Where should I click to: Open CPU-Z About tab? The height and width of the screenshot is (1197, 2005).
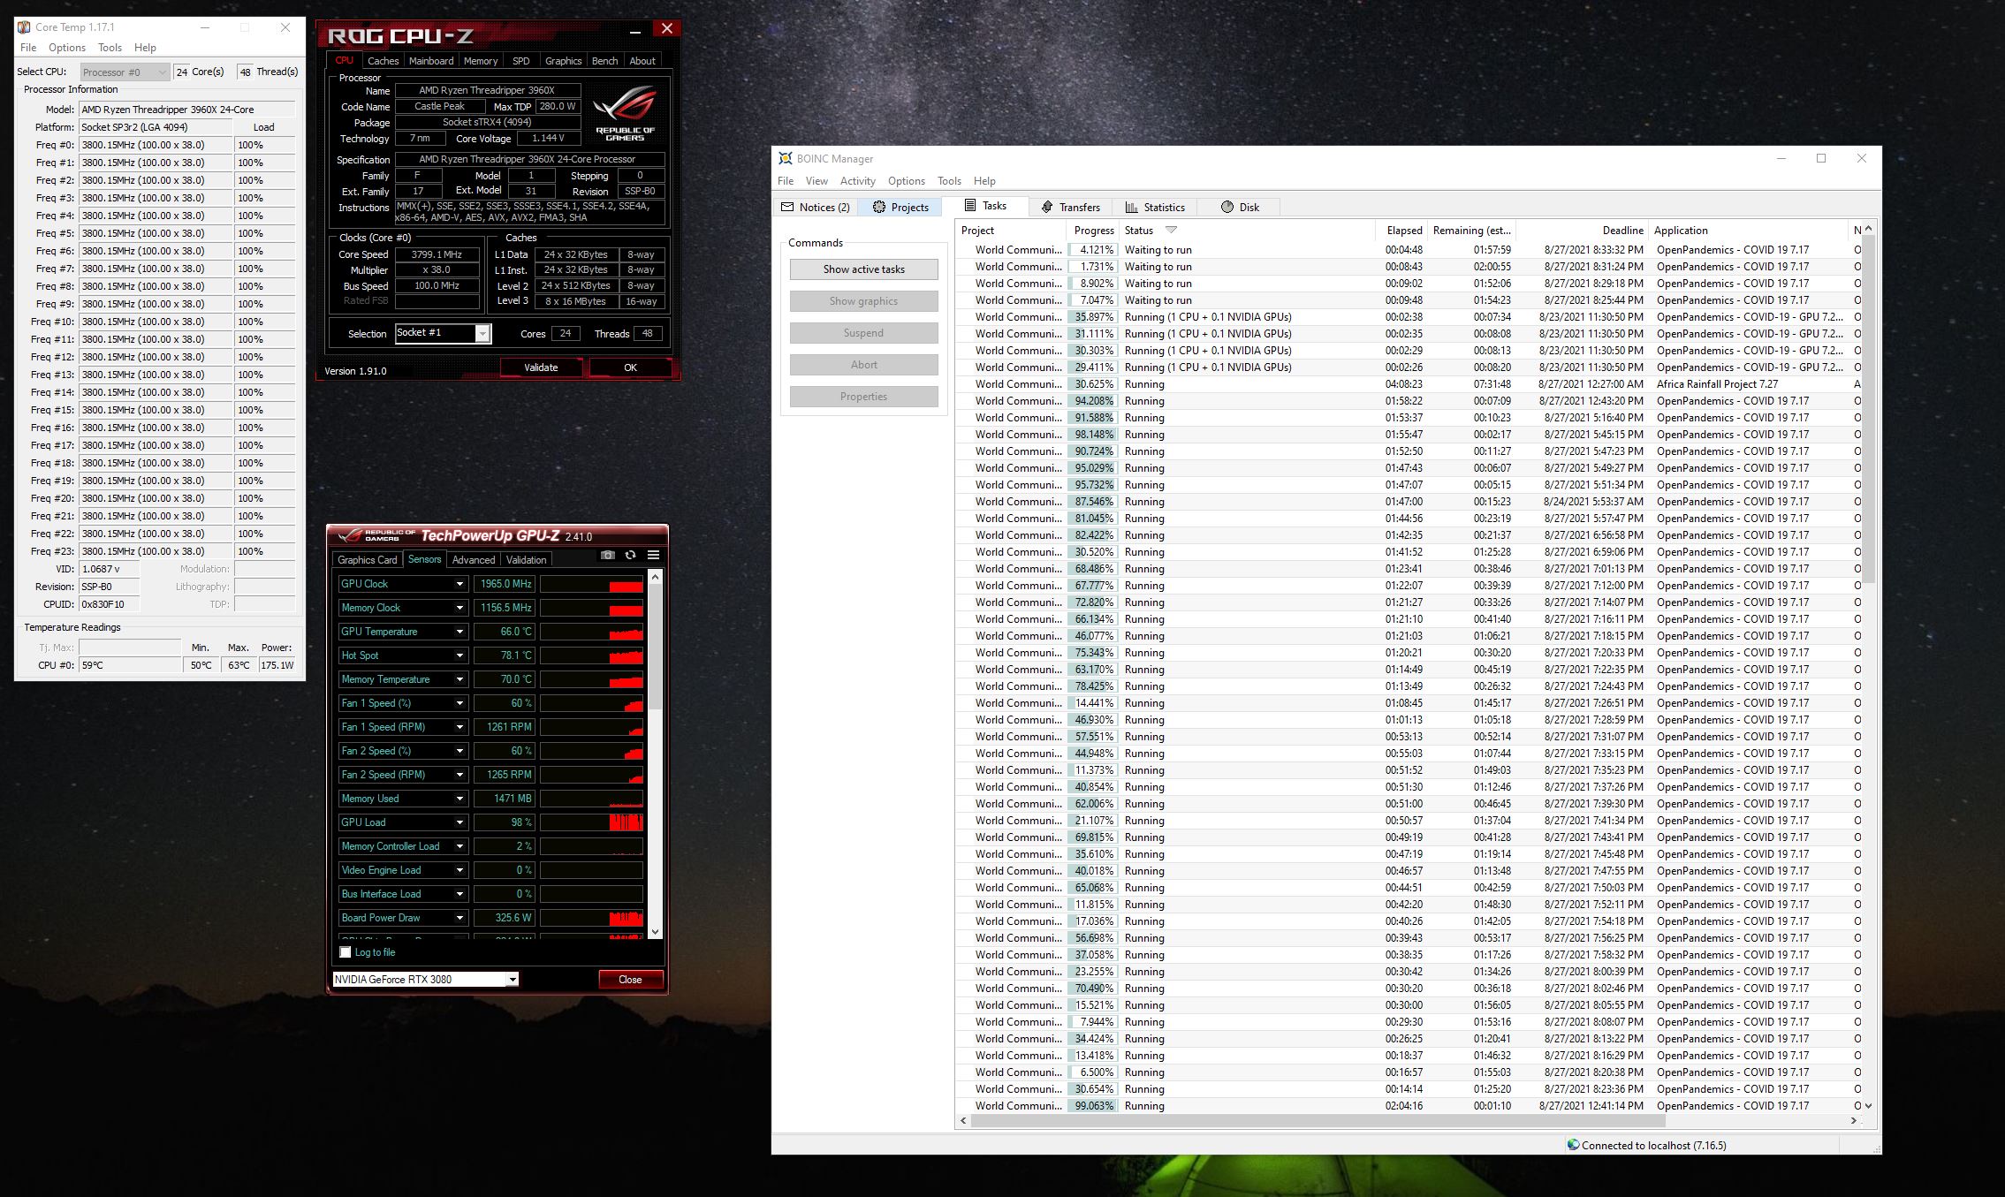coord(642,61)
